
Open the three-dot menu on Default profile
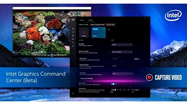pyautogui.click(x=103, y=29)
